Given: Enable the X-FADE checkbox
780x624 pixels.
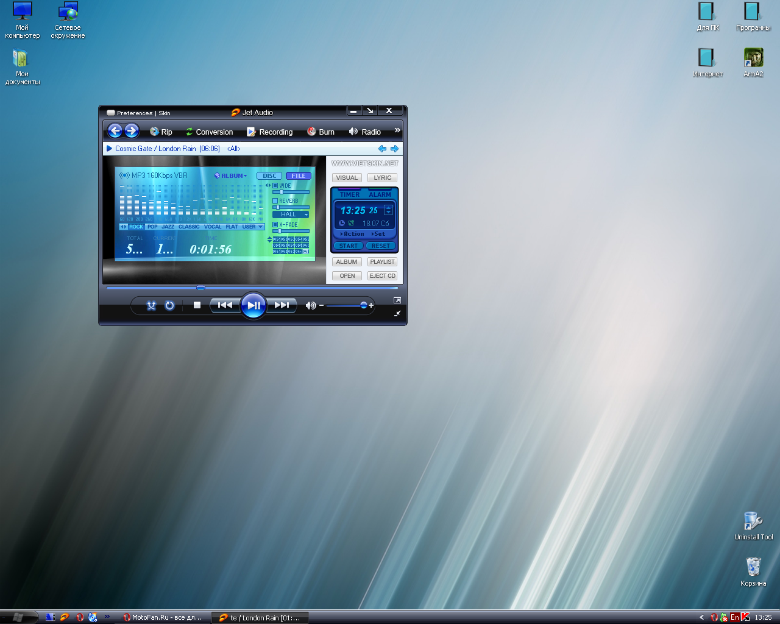Looking at the screenshot, I should (275, 224).
